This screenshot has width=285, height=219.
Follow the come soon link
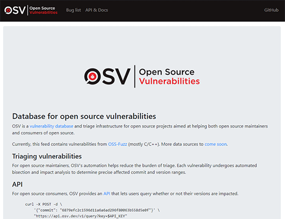click(216, 144)
